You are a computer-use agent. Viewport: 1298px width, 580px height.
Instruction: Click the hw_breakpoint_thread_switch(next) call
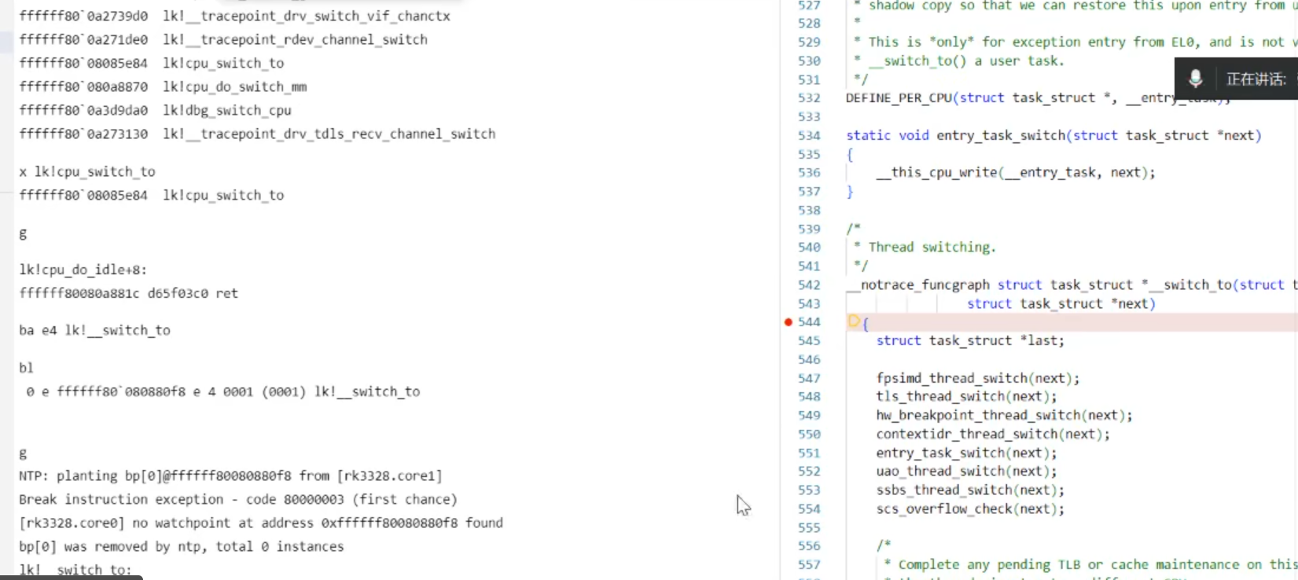click(1004, 416)
